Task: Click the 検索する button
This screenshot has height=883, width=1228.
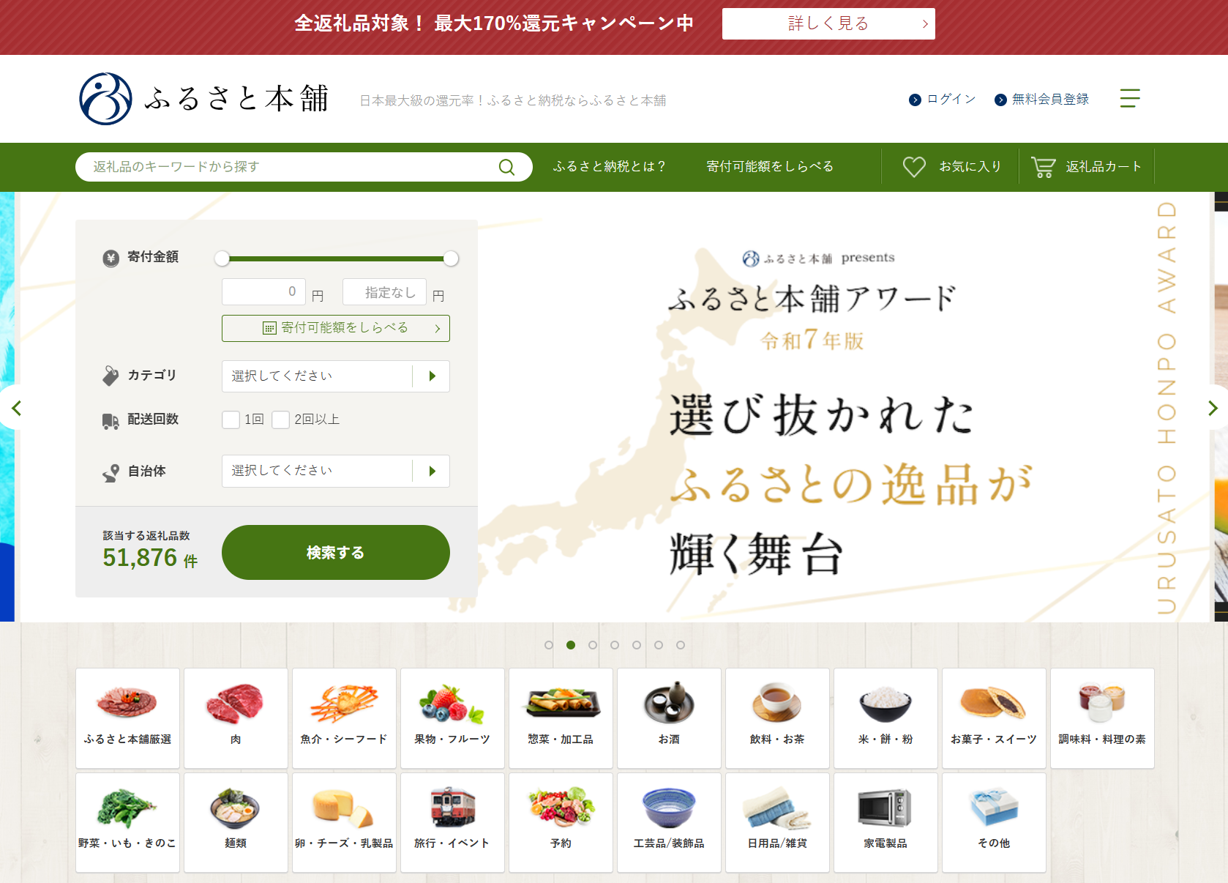Action: 336,552
